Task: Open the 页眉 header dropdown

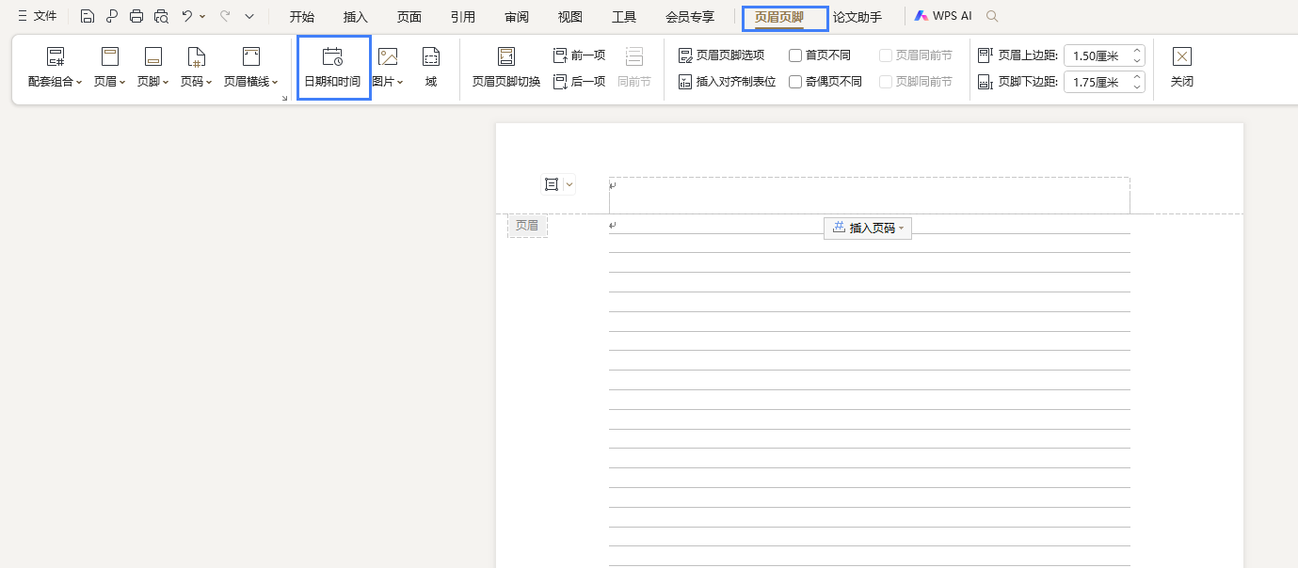Action: [x=110, y=68]
